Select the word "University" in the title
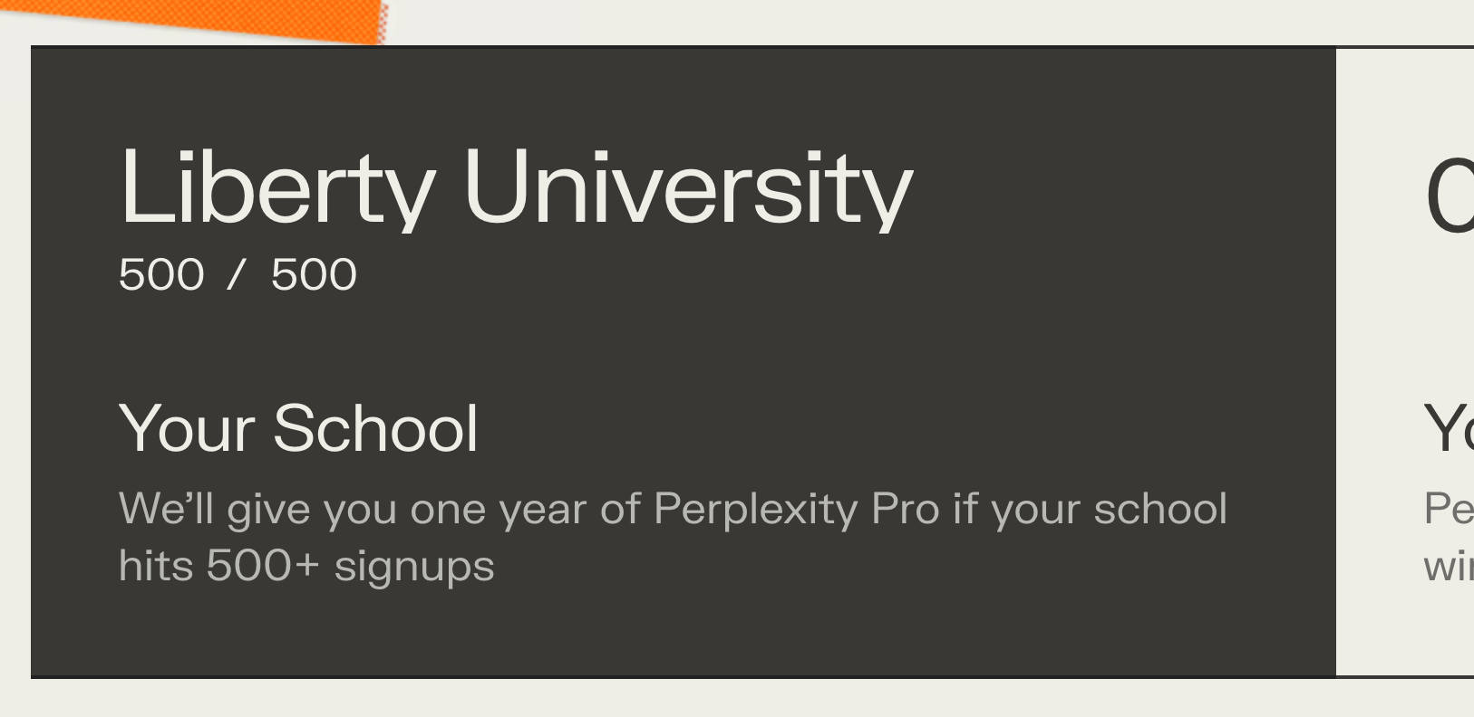The height and width of the screenshot is (717, 1474). [x=688, y=188]
